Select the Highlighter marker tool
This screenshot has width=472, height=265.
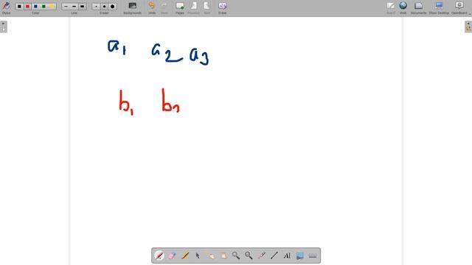tap(185, 255)
